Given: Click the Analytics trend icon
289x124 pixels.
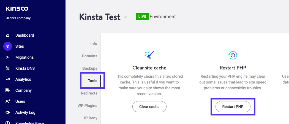Looking at the screenshot, I should coord(8,79).
